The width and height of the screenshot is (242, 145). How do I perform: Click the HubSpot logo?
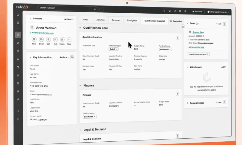pos(22,7)
